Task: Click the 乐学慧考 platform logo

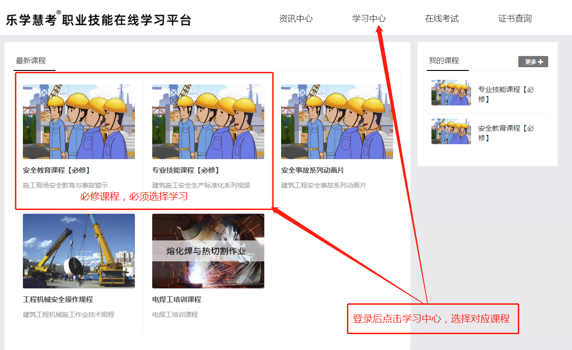Action: pyautogui.click(x=99, y=19)
